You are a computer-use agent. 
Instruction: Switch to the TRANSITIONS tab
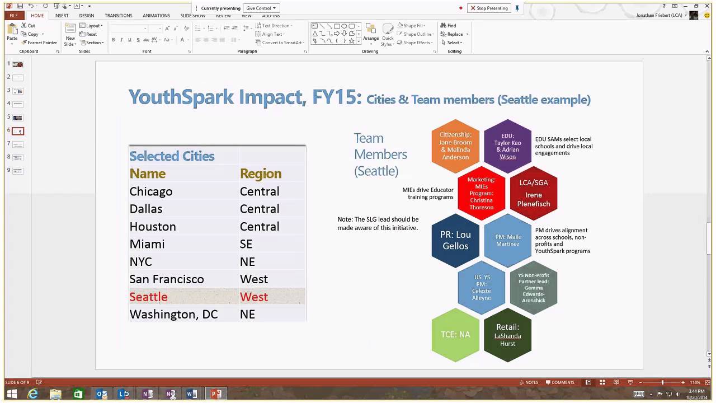coord(119,16)
